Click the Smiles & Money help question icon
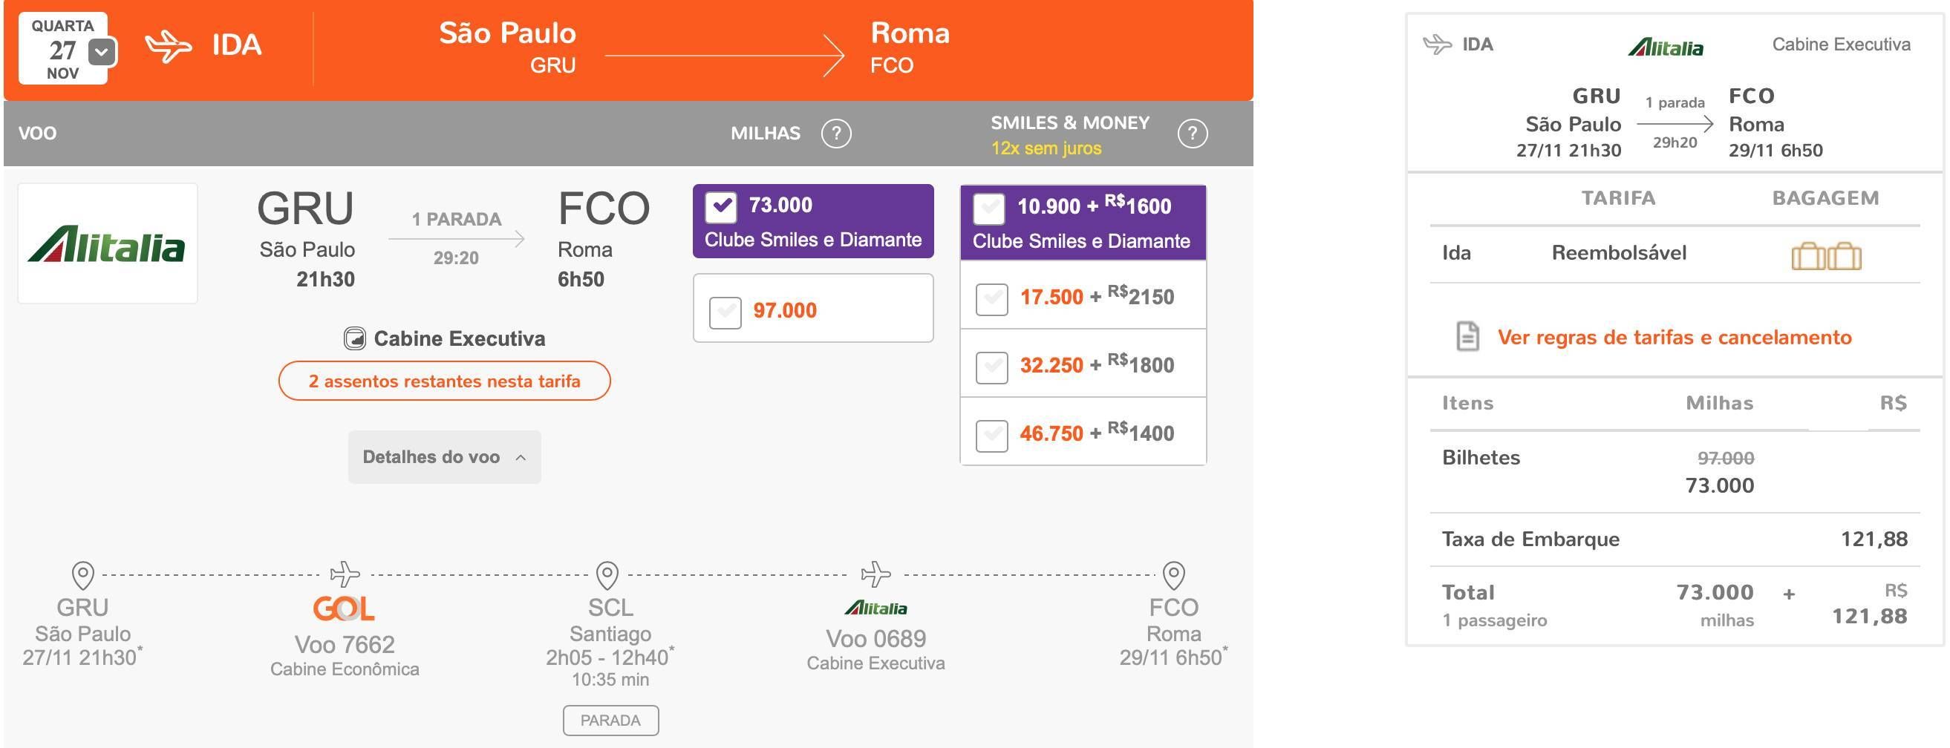 (1193, 134)
